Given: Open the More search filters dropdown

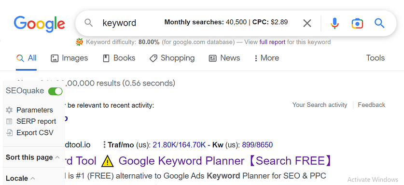Looking at the screenshot, I should (x=266, y=58).
